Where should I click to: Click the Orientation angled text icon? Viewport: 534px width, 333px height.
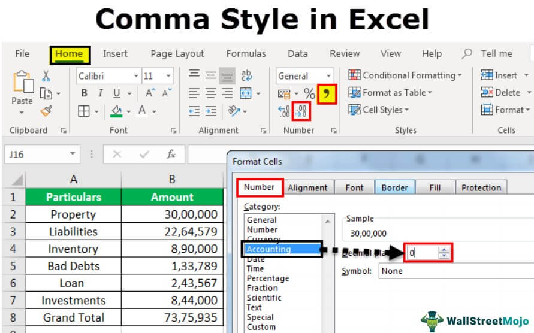[234, 111]
